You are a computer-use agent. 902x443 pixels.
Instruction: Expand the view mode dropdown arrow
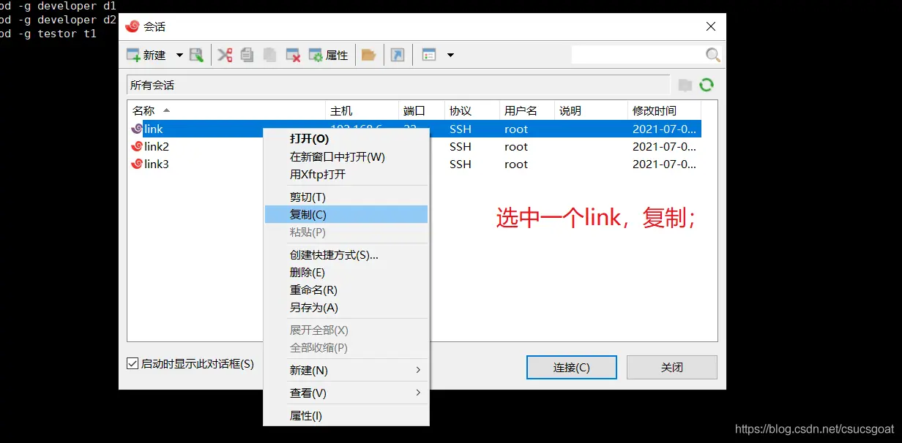[450, 55]
